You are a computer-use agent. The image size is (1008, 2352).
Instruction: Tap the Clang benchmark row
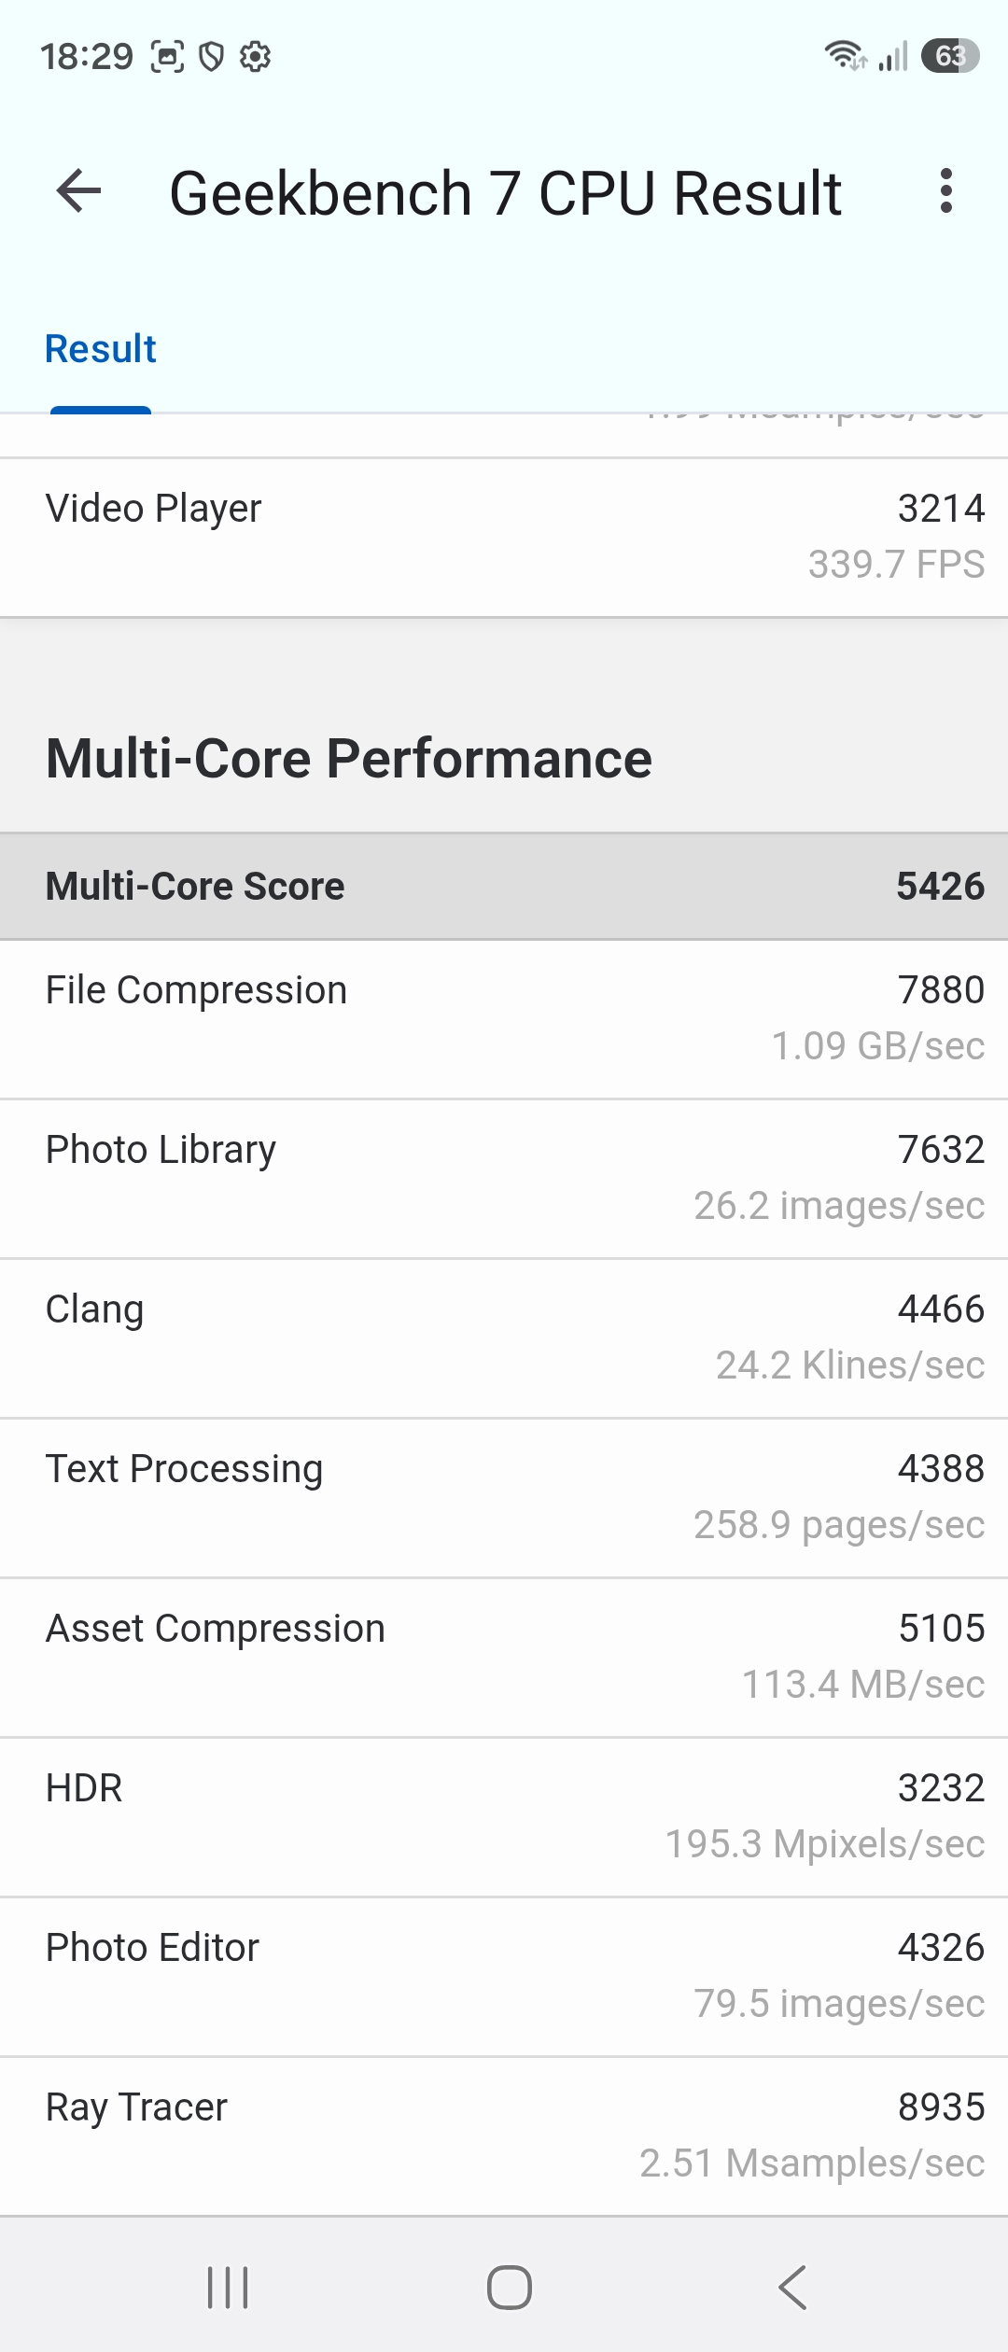504,1338
